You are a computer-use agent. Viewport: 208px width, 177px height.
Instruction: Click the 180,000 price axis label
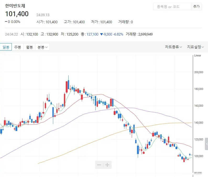pyautogui.click(x=199, y=89)
